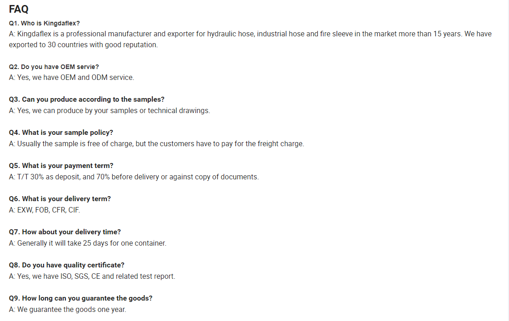
Task: Select the 'Q1. Who is Kingdaflex?' question
Action: [x=44, y=23]
